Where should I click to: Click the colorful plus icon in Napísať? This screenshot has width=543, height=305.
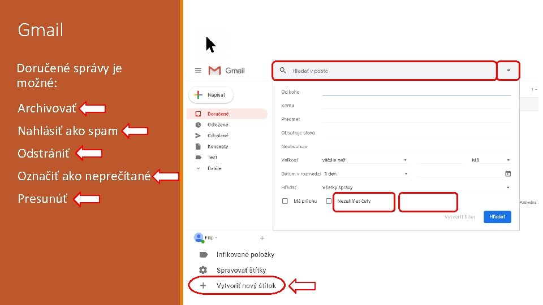pos(199,95)
